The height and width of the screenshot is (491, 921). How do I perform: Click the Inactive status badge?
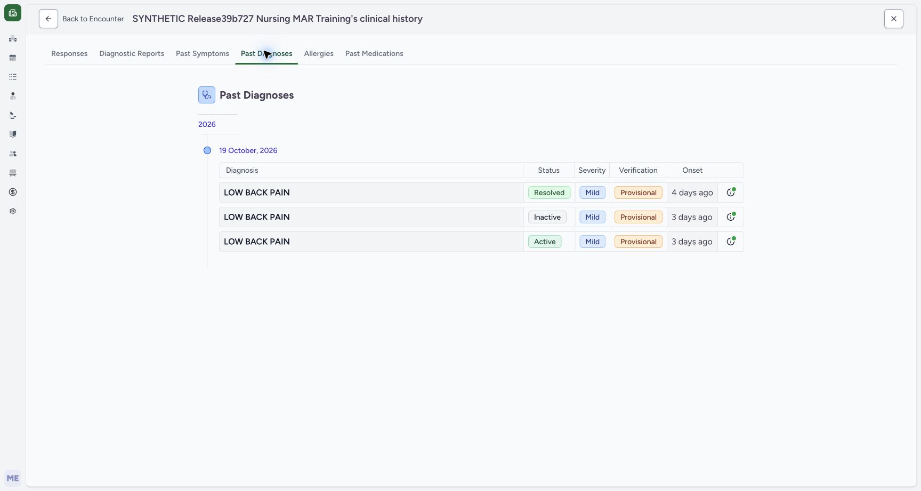547,217
